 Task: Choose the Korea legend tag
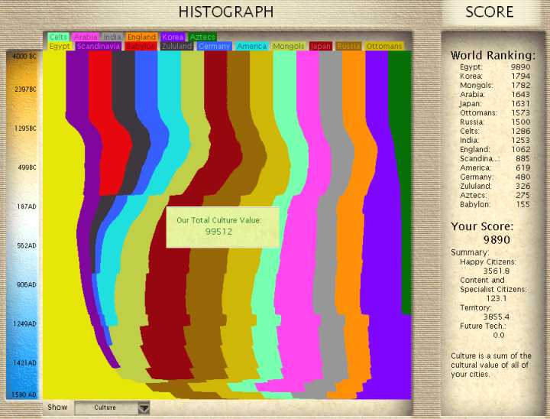[173, 37]
